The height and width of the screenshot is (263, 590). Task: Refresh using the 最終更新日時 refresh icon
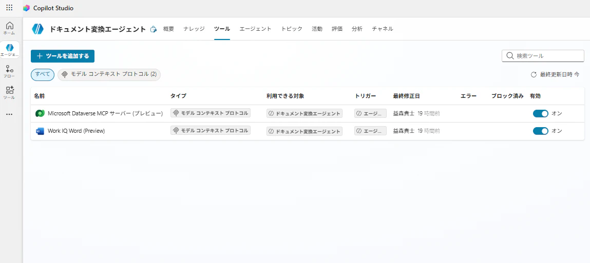click(x=534, y=75)
